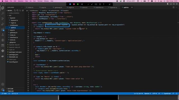Open the Selection menu

coord(20,1)
